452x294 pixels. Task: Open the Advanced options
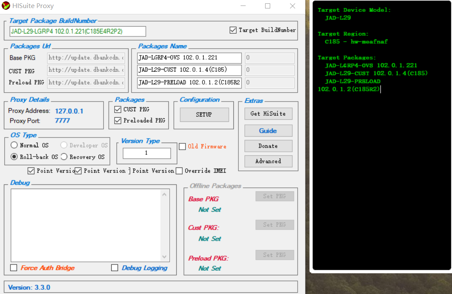[x=268, y=161]
